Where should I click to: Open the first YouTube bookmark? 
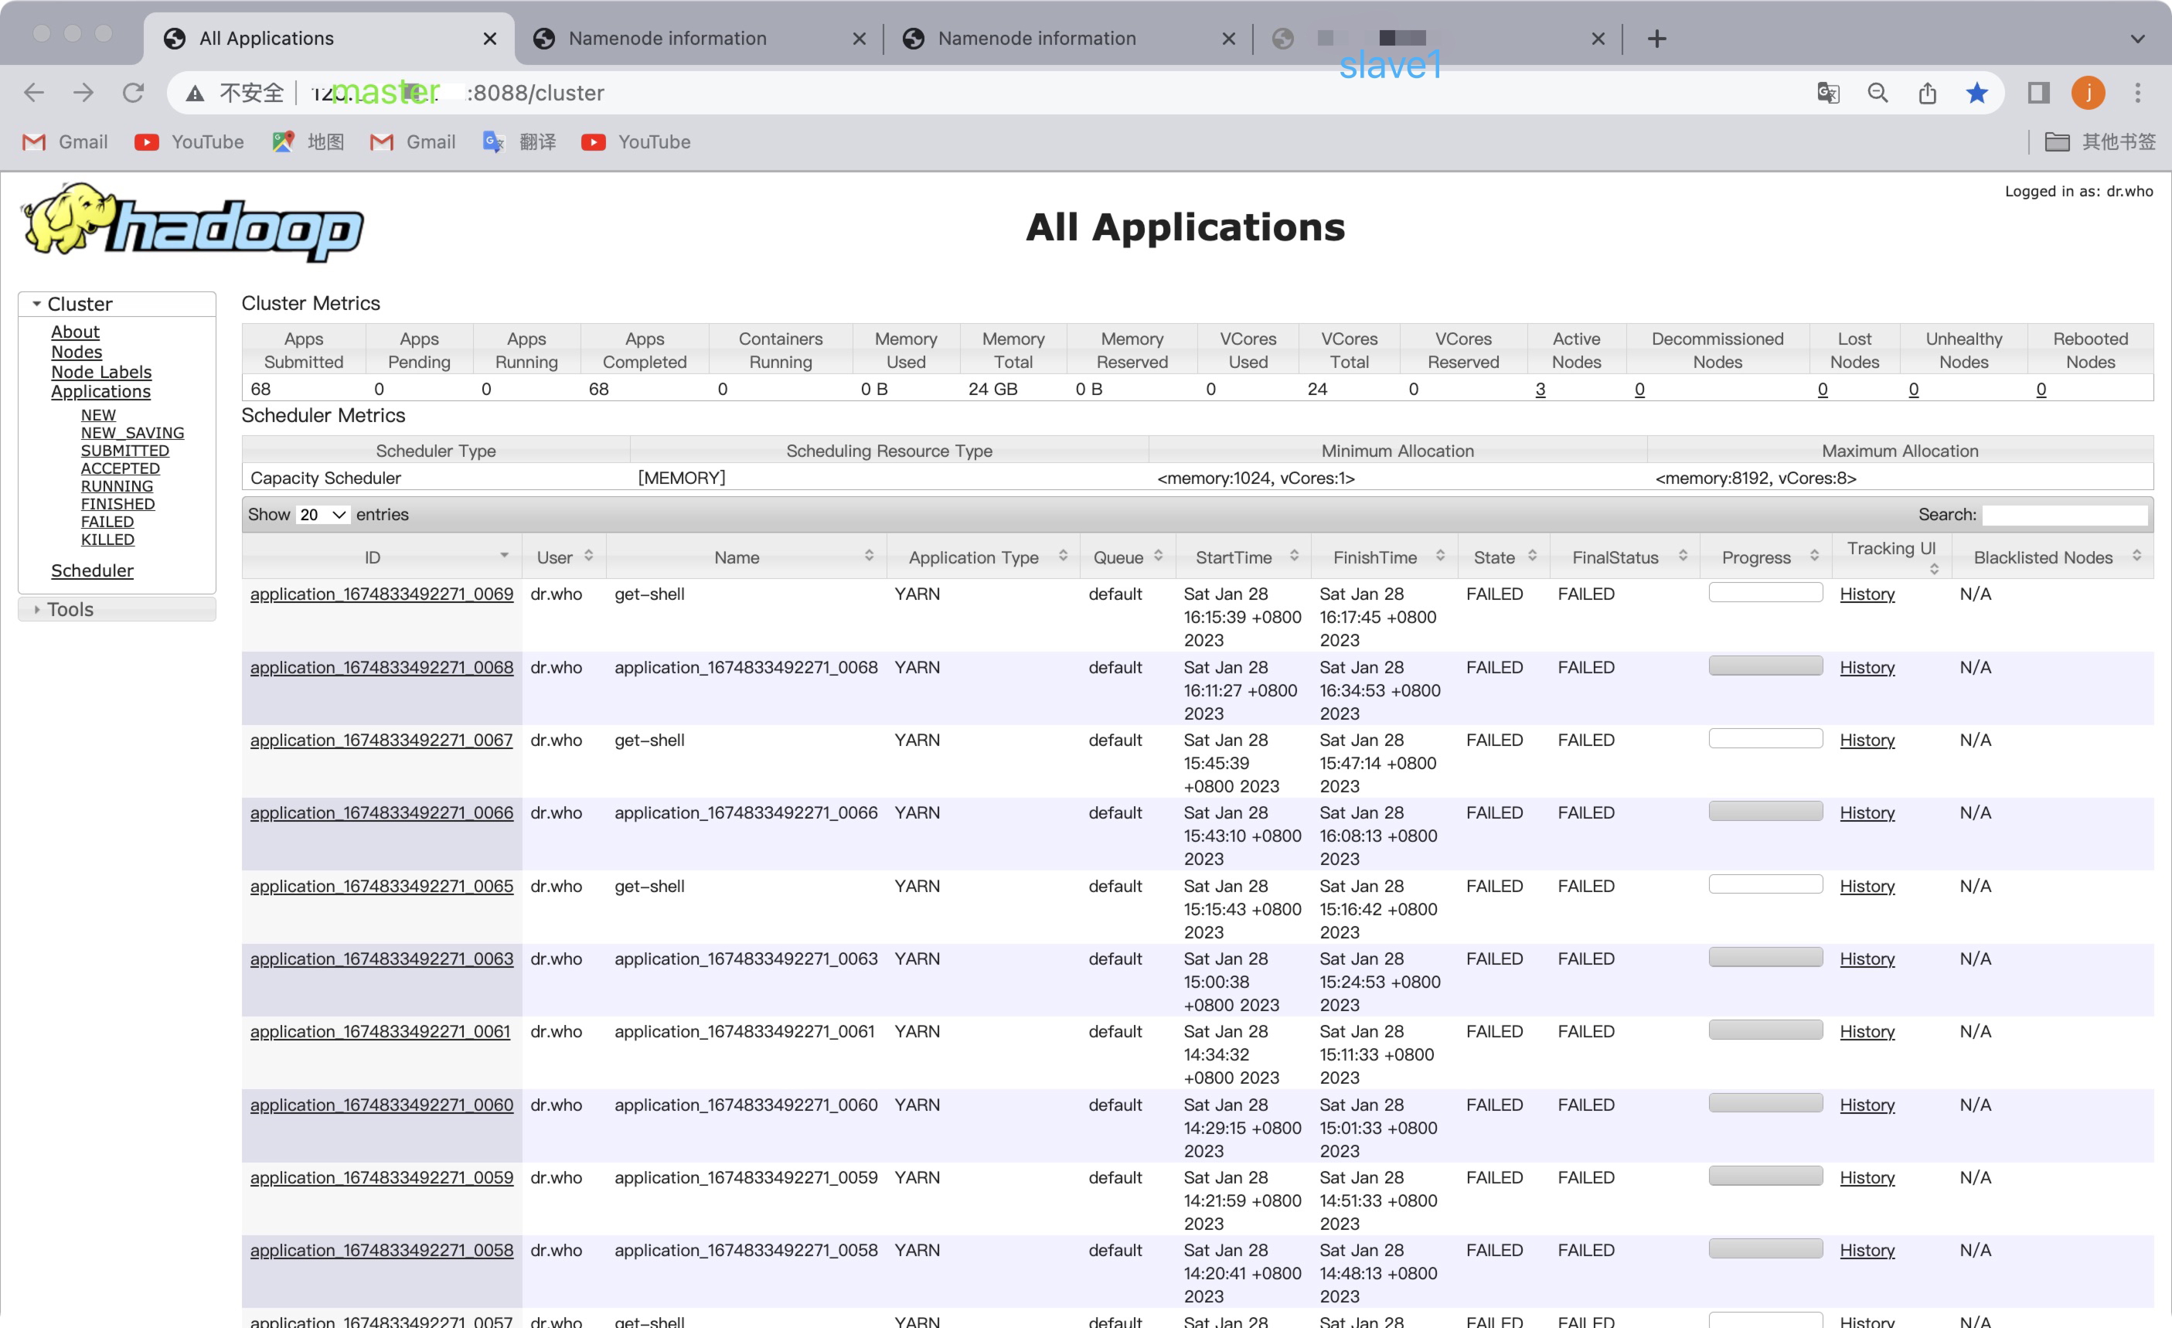click(189, 142)
